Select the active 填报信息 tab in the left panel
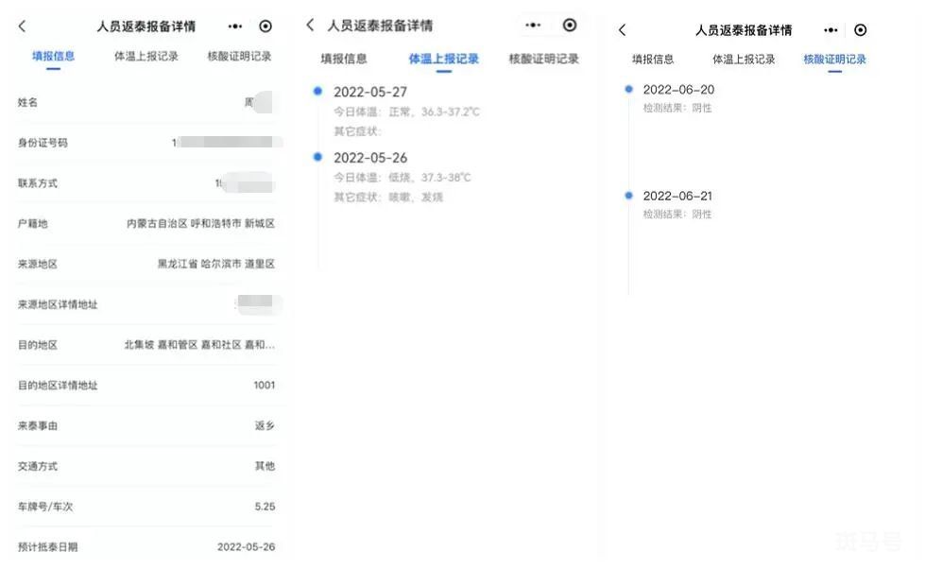Viewport: 925px width, 569px height. pos(53,56)
